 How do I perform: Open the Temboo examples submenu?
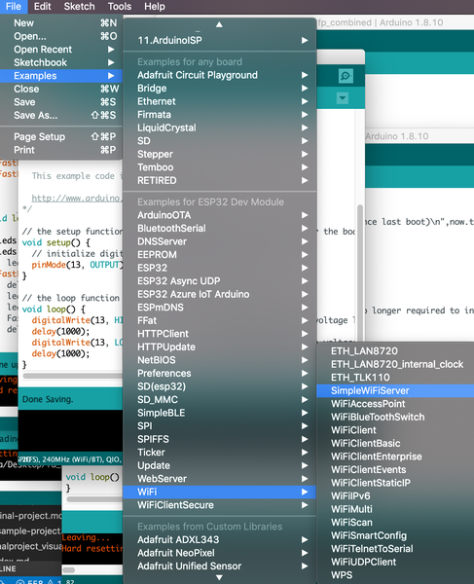click(x=219, y=167)
